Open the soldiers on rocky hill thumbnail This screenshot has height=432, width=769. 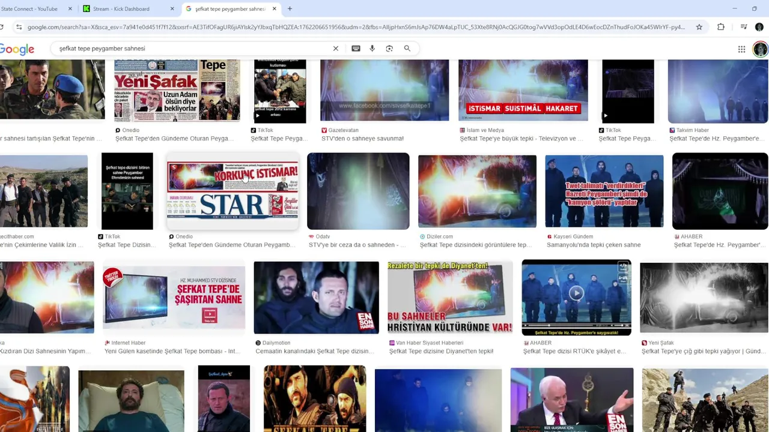point(705,400)
